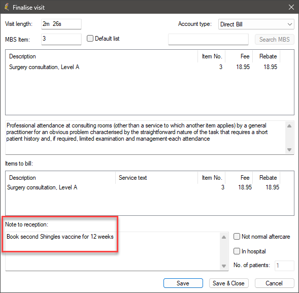Click the MBS search text box
Viewport: 299px width, 293px height.
point(208,39)
